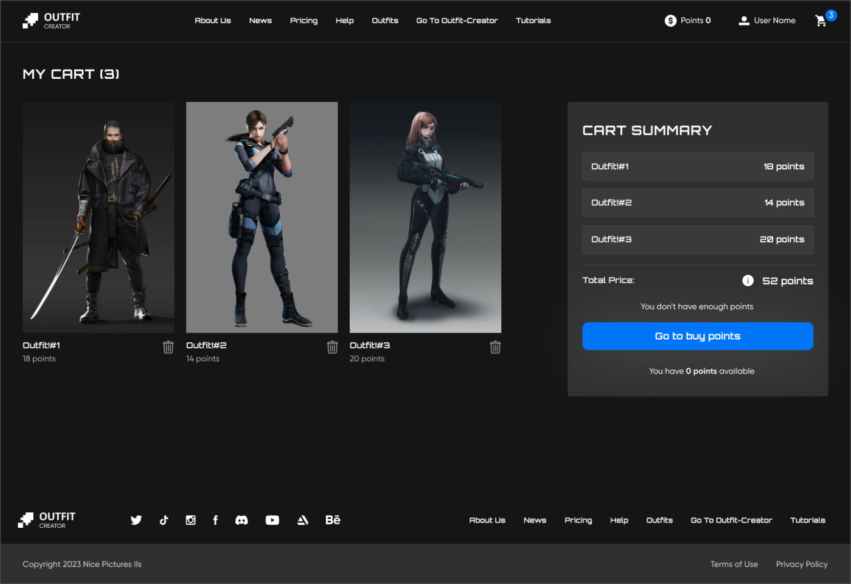Image resolution: width=851 pixels, height=584 pixels.
Task: Select Tutorials in the top navigation bar
Action: [x=533, y=21]
